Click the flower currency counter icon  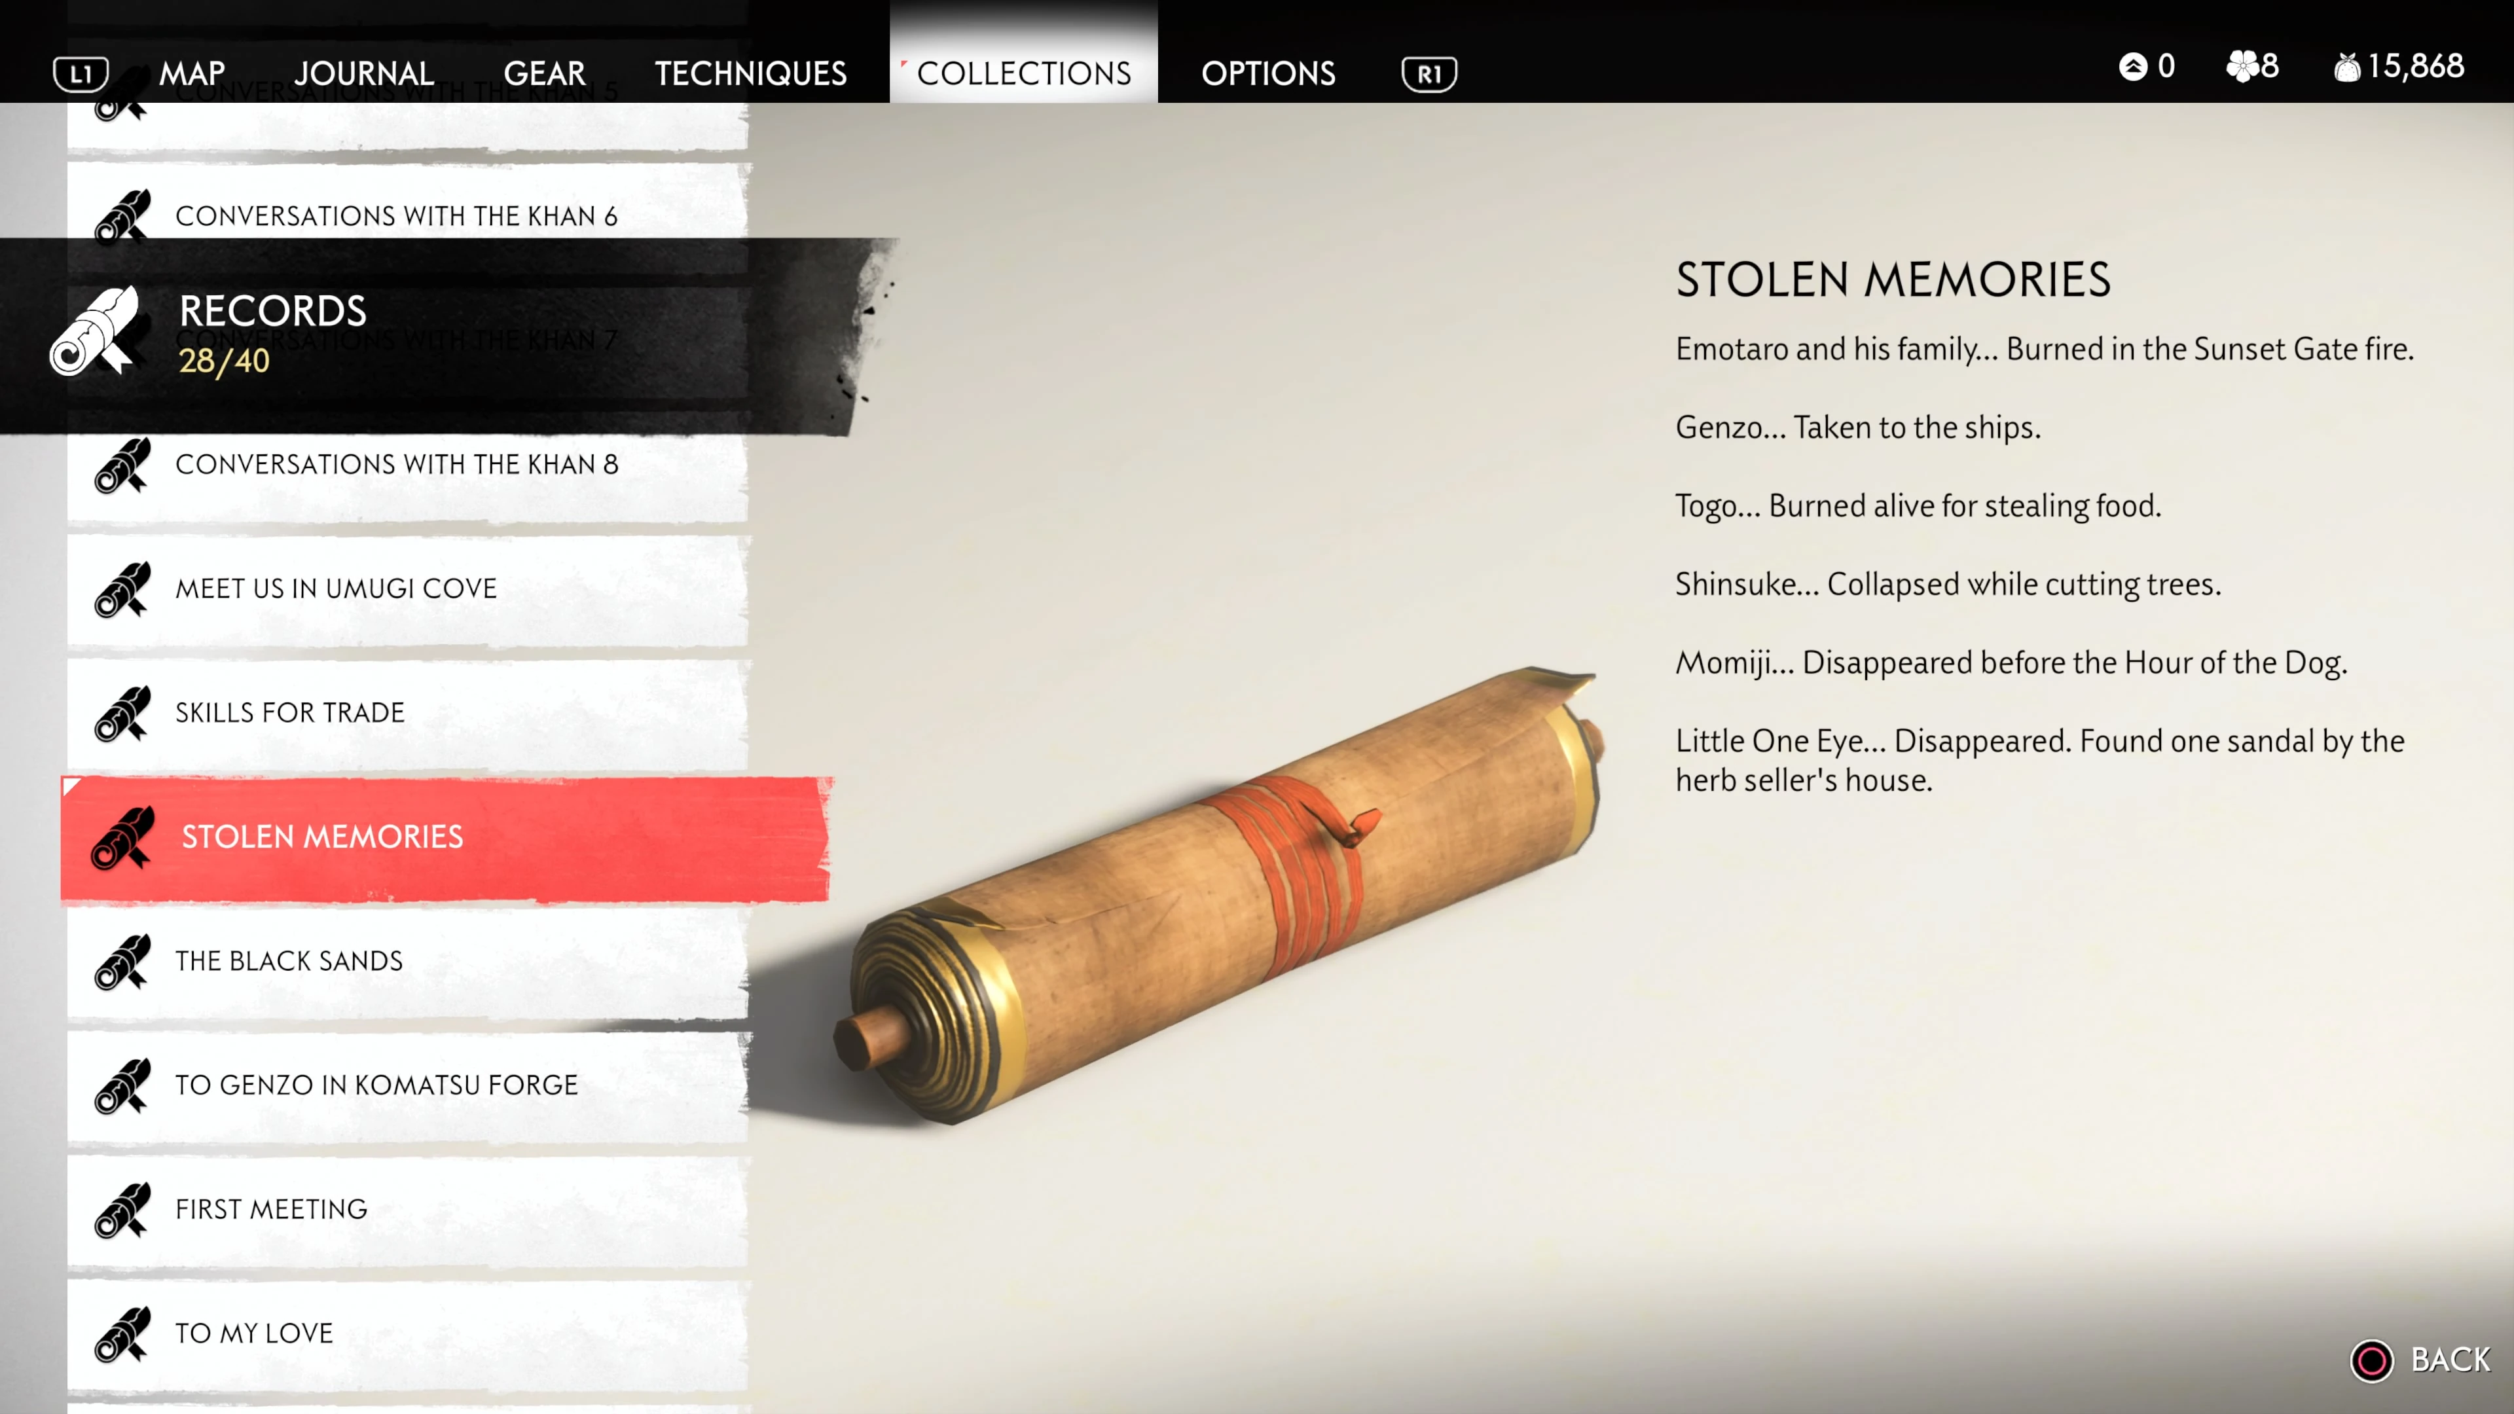point(2242,66)
